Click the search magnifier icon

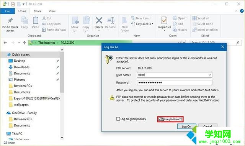pyautogui.click(x=238, y=43)
